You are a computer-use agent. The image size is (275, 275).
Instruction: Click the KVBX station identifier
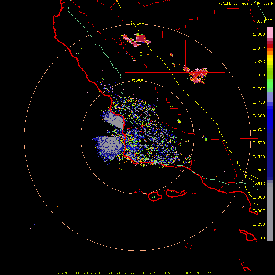click(170, 273)
